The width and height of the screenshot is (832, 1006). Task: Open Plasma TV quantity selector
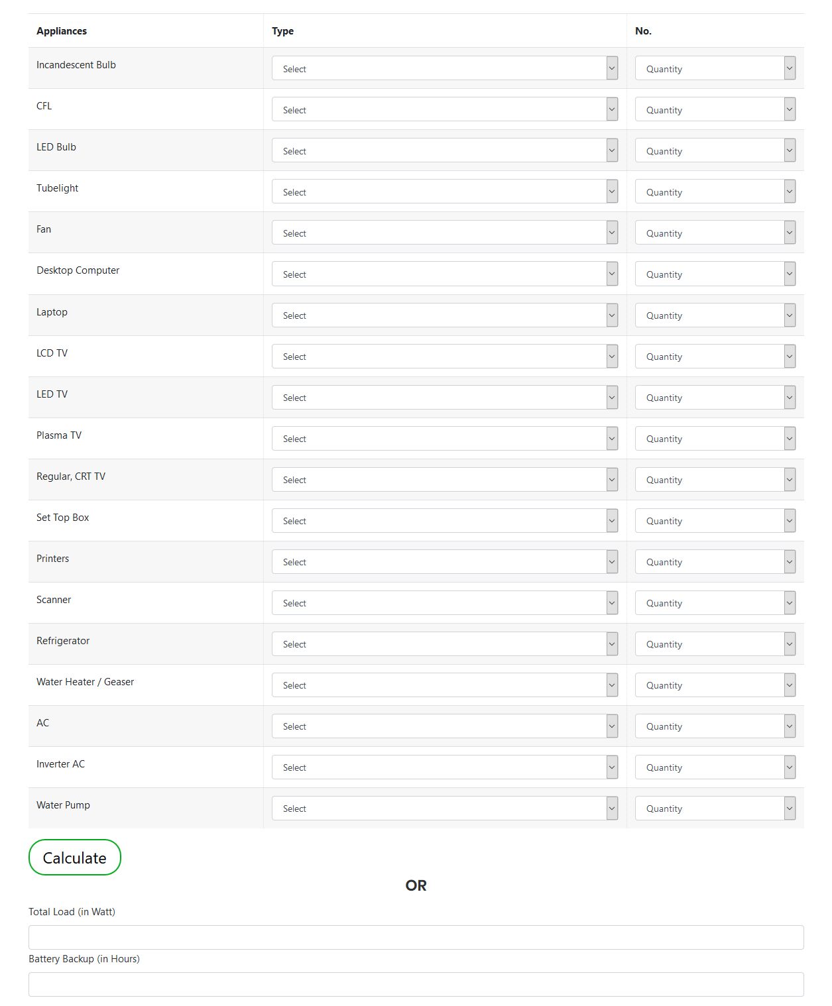(715, 438)
